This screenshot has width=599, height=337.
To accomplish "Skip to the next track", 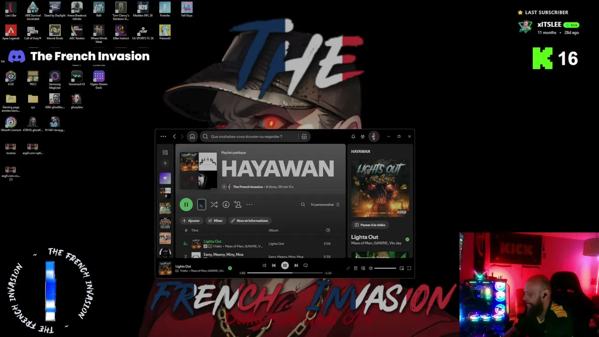I will pos(296,265).
